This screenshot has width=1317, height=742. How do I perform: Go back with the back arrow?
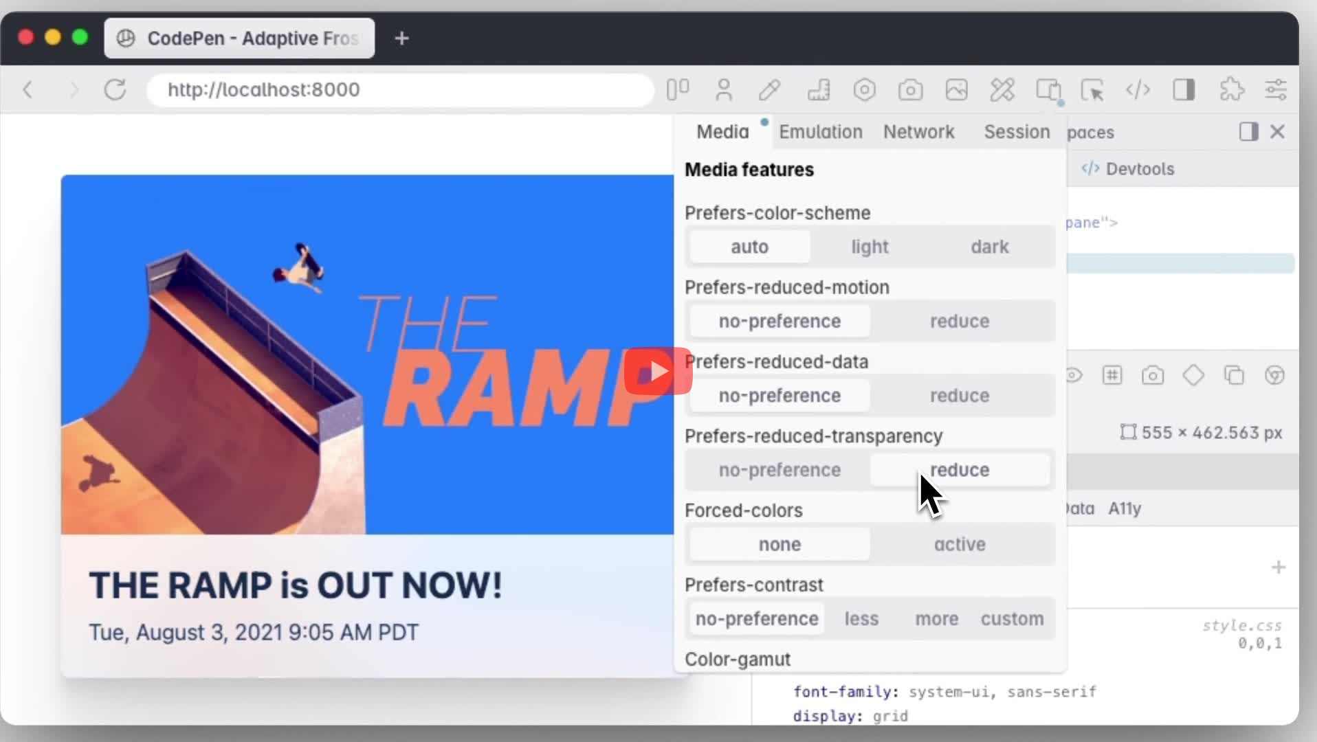click(28, 89)
